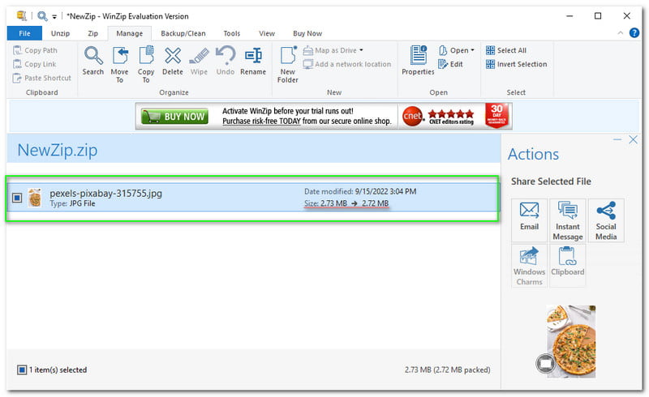Open the File menu tab
The width and height of the screenshot is (649, 397).
pyautogui.click(x=24, y=33)
